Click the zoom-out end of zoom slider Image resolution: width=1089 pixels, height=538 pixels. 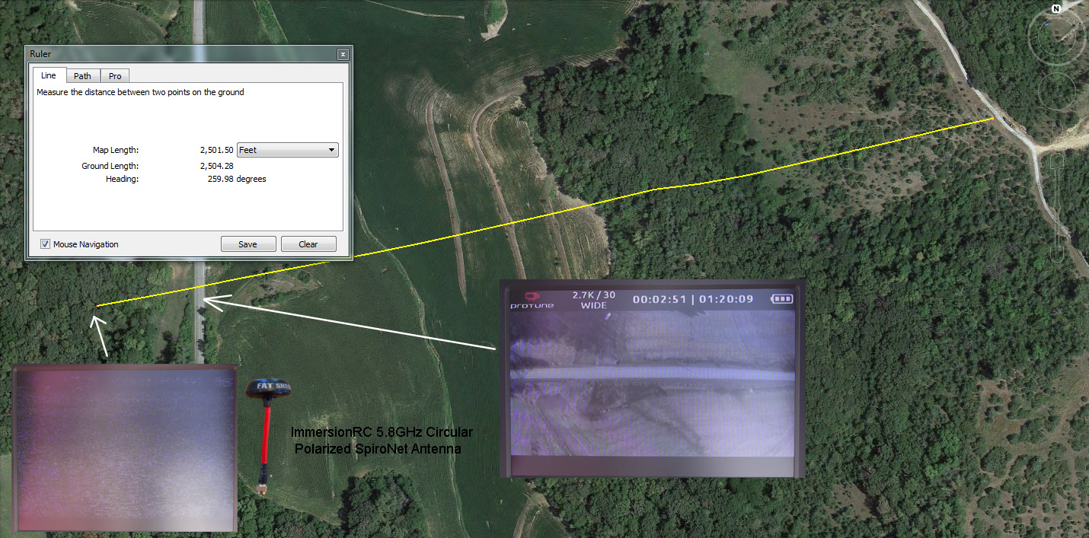1058,250
